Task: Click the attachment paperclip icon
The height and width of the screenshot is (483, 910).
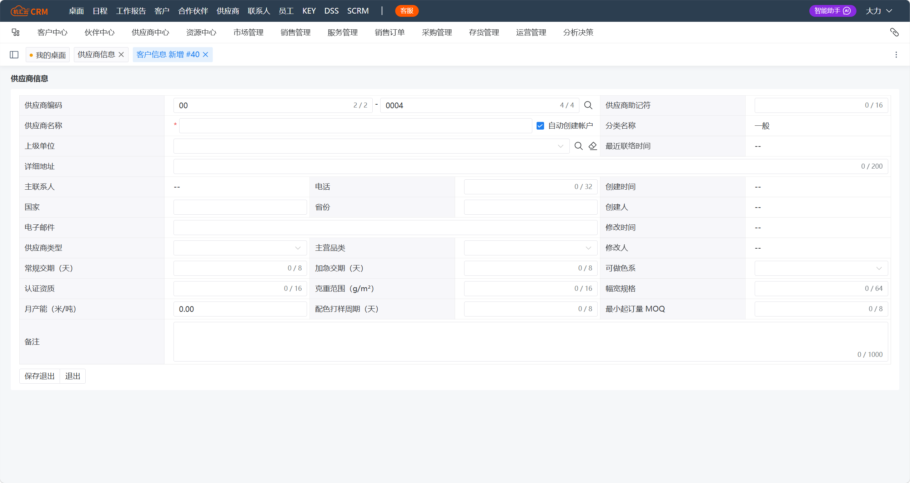Action: [894, 33]
